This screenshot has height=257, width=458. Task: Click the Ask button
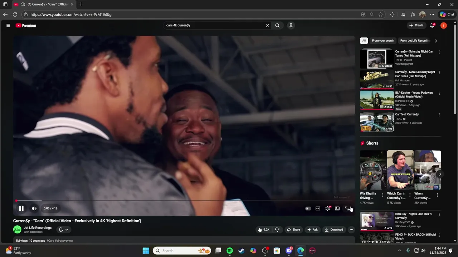(x=312, y=230)
